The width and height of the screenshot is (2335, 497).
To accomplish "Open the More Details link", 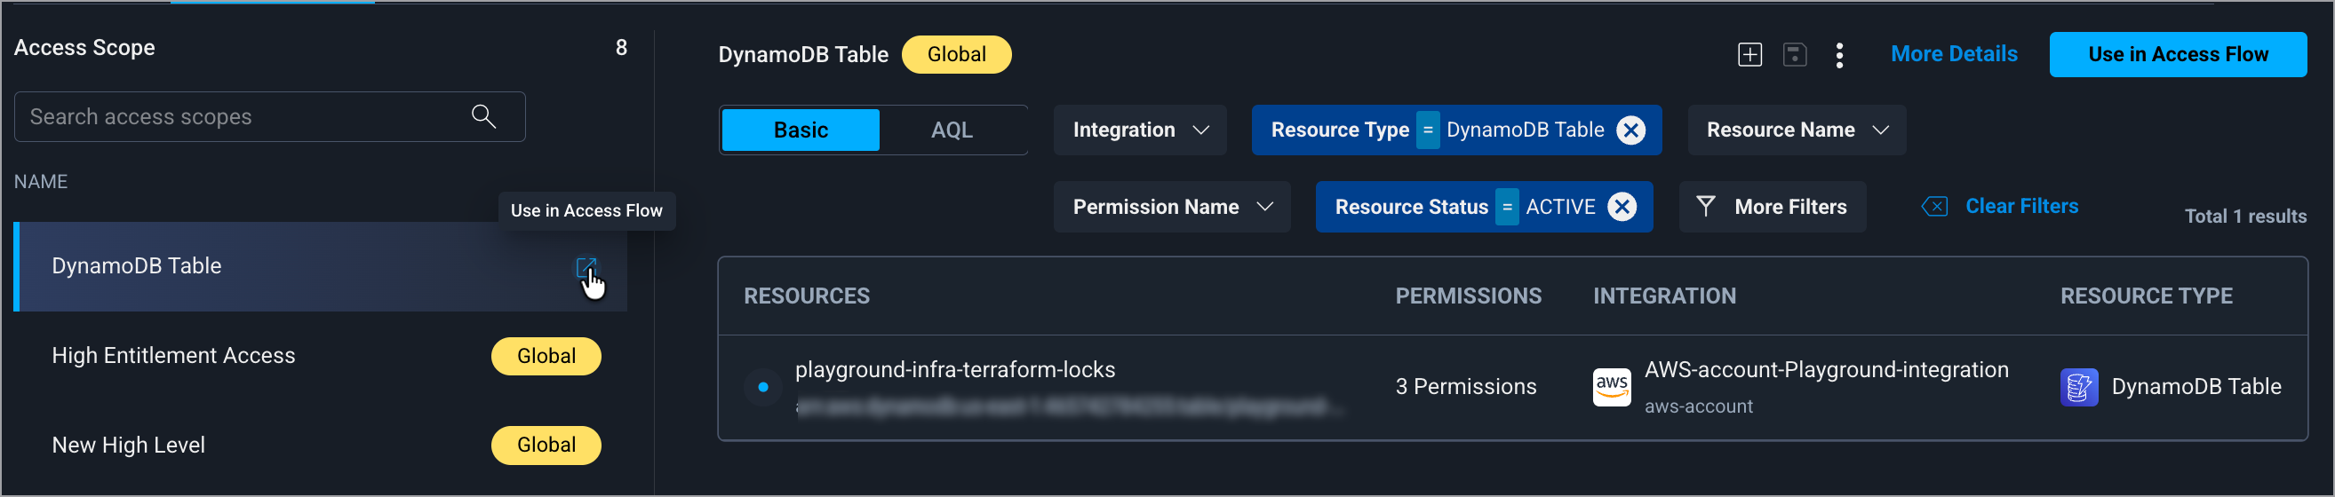I will [1954, 54].
